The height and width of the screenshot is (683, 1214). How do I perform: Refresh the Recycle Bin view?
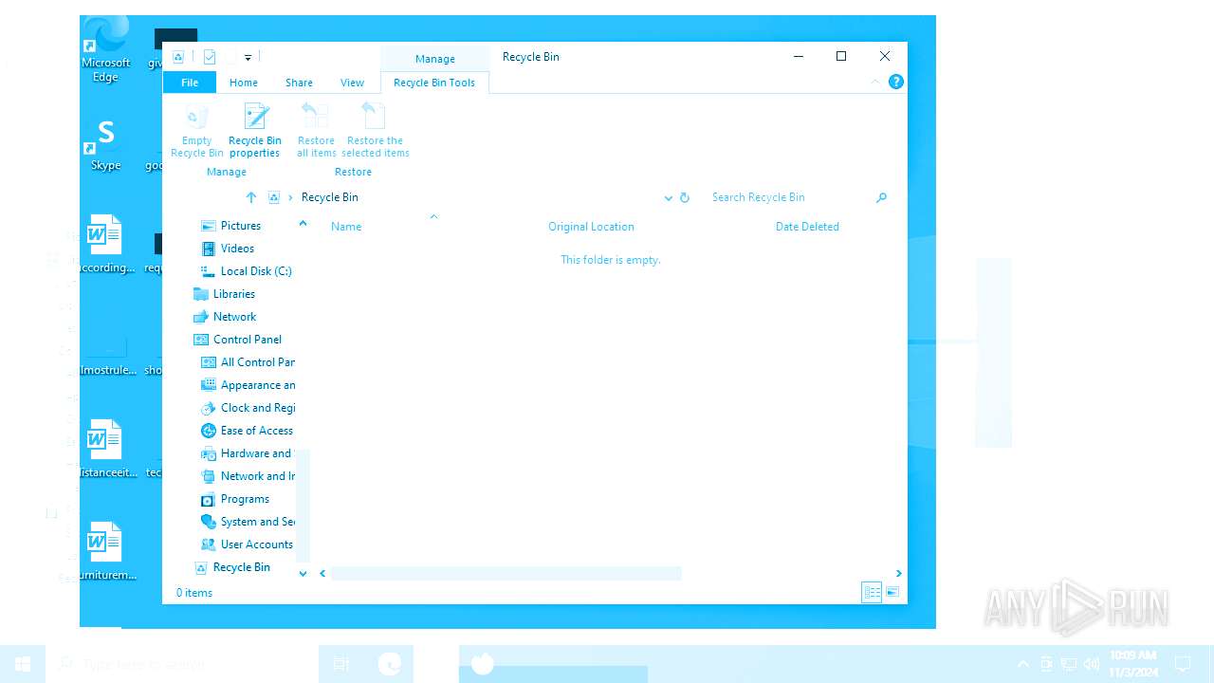tap(685, 198)
